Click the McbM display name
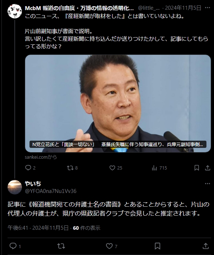This screenshot has width=214, height=255. pos(79,8)
